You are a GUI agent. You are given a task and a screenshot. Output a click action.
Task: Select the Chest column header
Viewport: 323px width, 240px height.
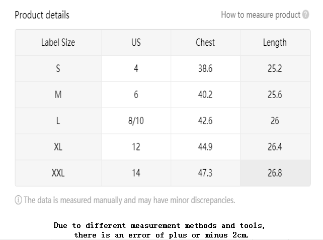(x=205, y=43)
